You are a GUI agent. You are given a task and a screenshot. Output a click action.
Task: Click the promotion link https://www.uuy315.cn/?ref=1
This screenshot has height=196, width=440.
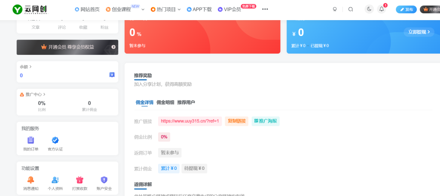point(190,121)
